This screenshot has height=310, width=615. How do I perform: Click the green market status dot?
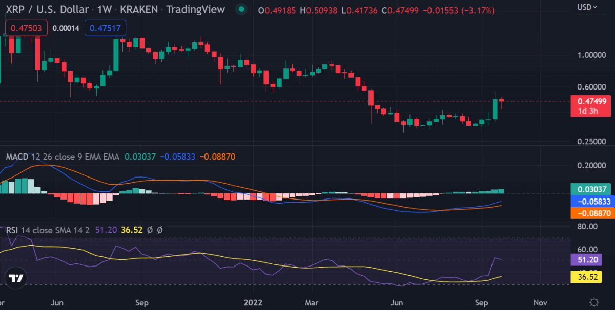[x=241, y=10]
